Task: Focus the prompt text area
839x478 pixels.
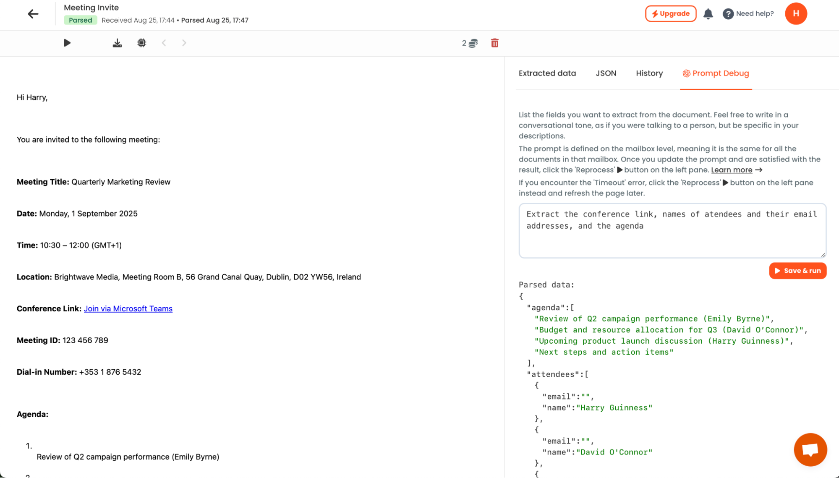Action: (x=672, y=230)
